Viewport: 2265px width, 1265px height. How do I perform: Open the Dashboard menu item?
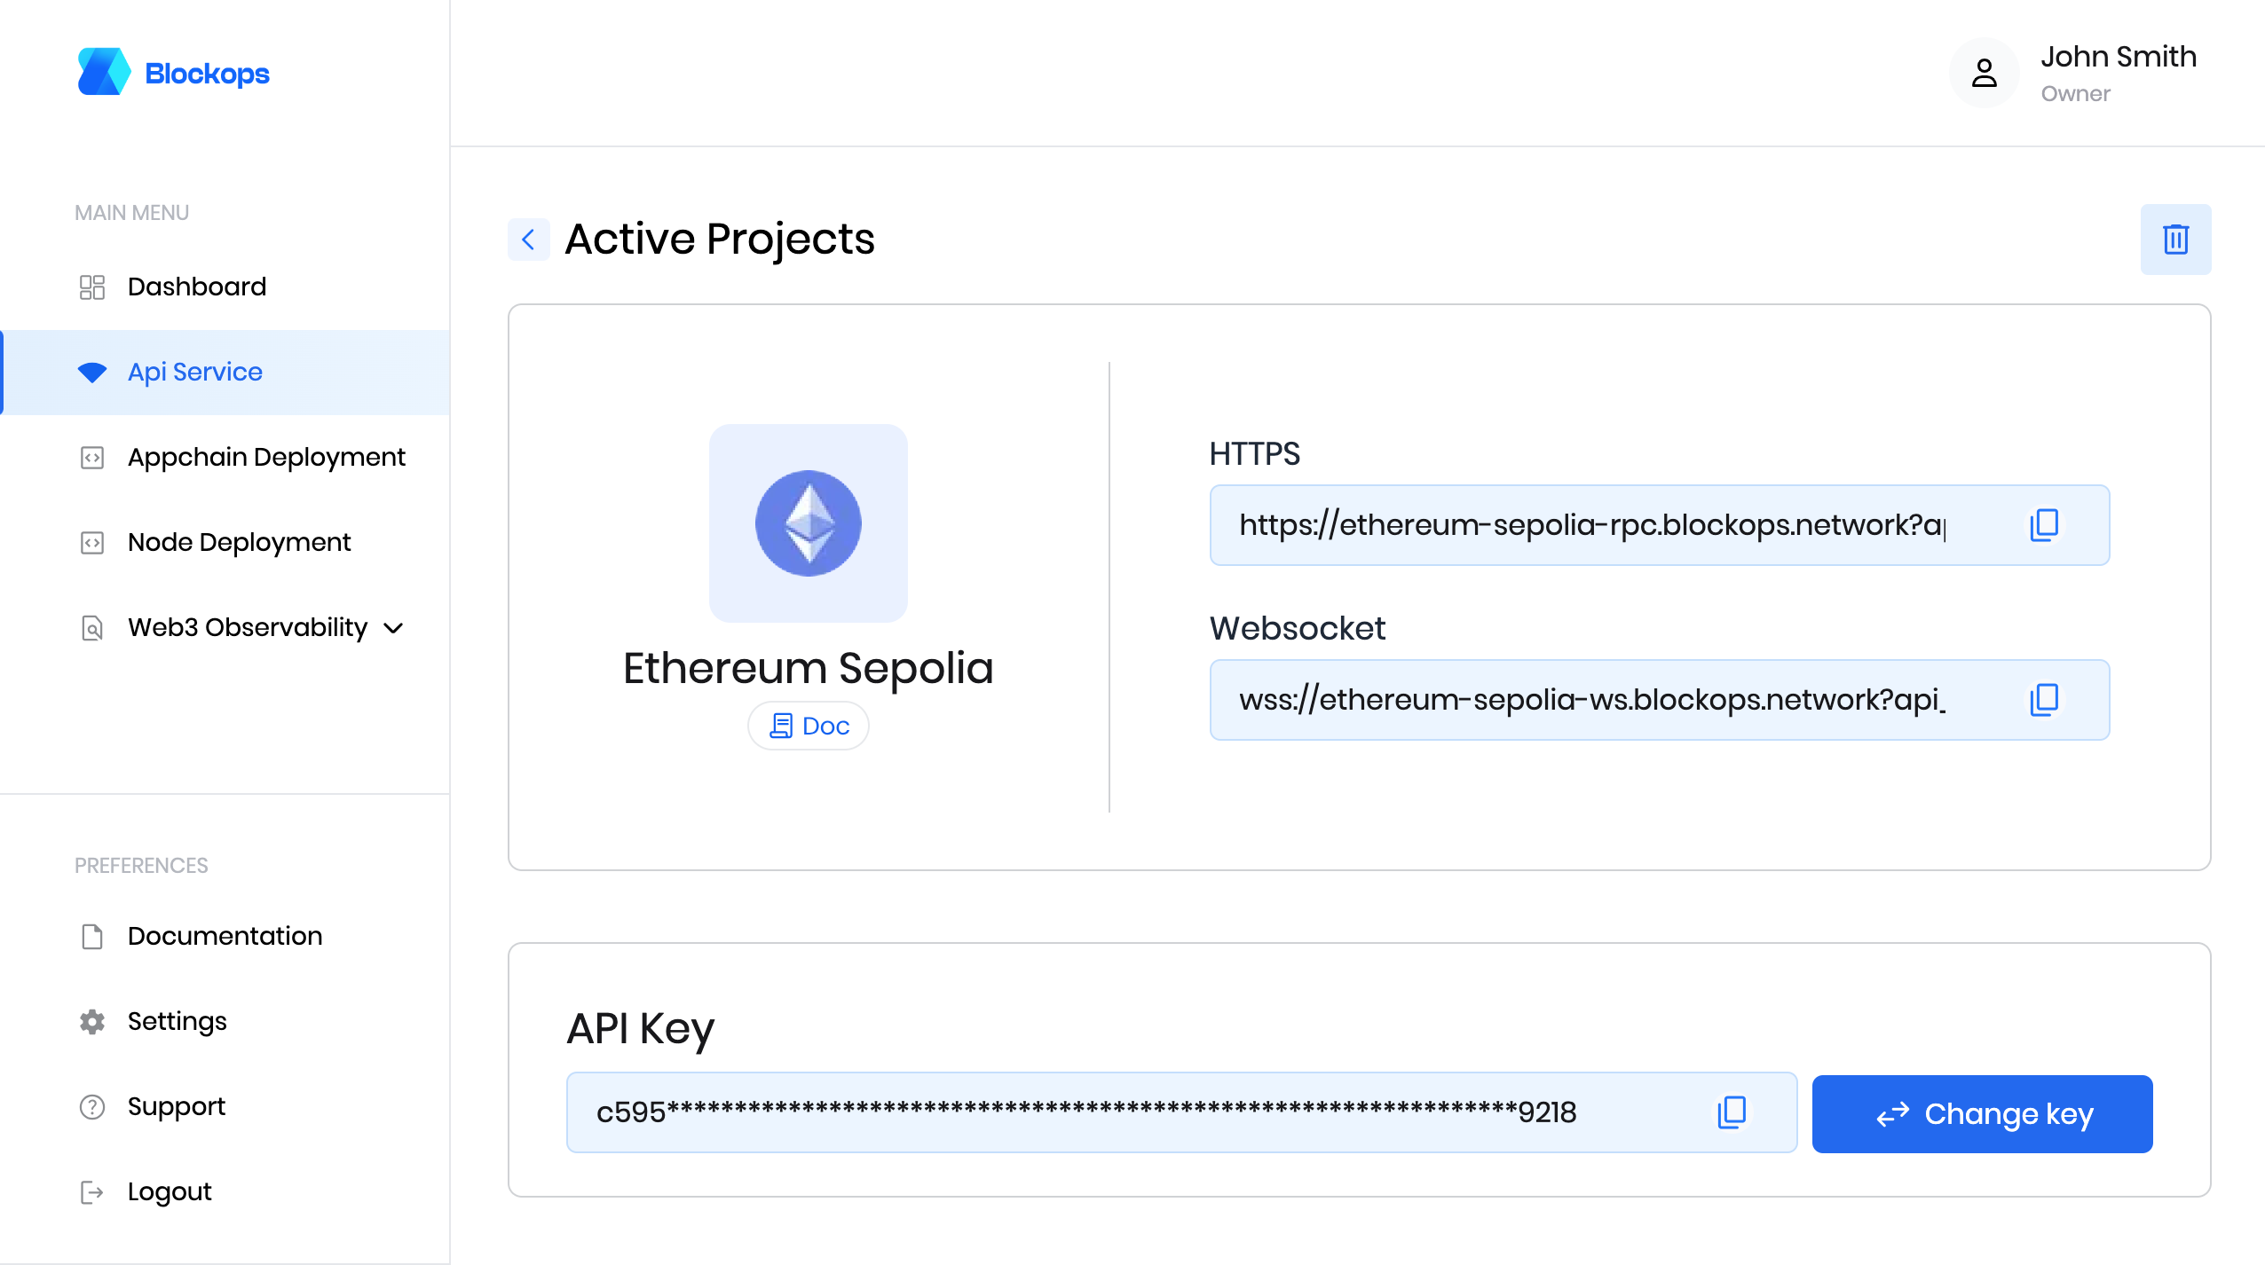pyautogui.click(x=196, y=287)
